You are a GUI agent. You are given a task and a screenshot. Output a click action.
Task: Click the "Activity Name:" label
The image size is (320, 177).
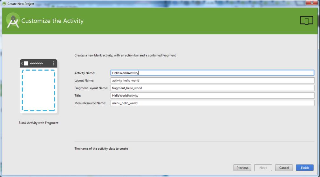(85, 73)
